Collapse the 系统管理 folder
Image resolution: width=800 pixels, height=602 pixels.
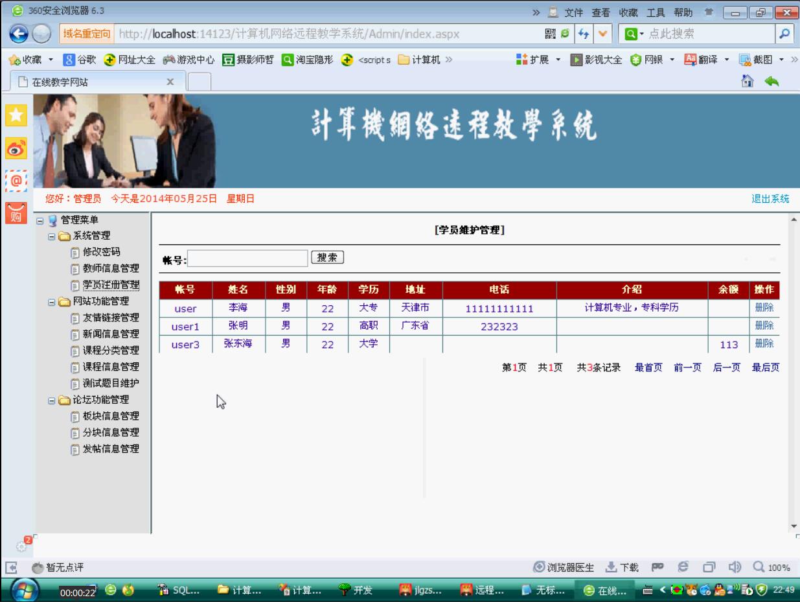pos(51,236)
